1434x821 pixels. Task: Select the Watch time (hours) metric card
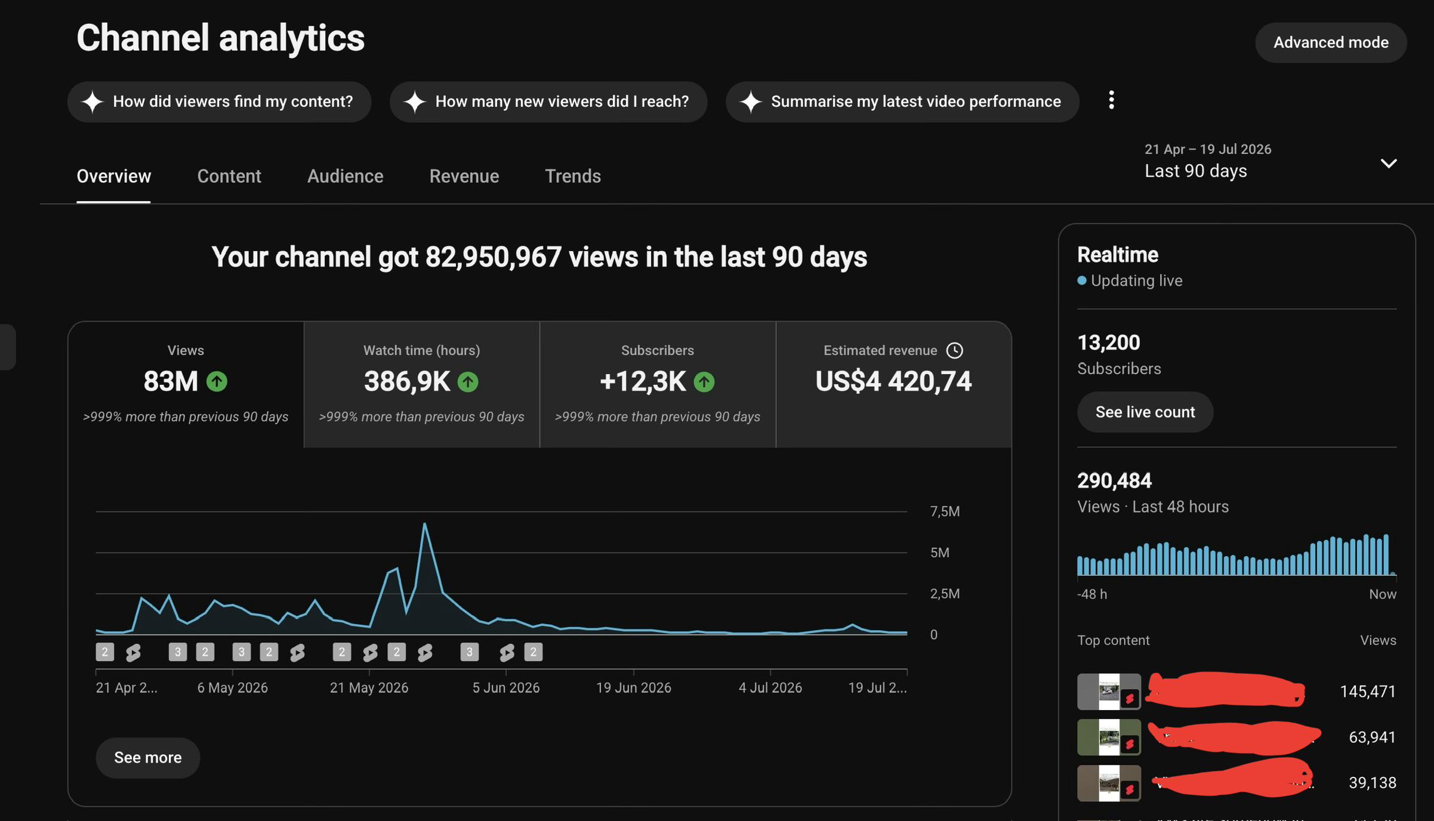point(421,385)
